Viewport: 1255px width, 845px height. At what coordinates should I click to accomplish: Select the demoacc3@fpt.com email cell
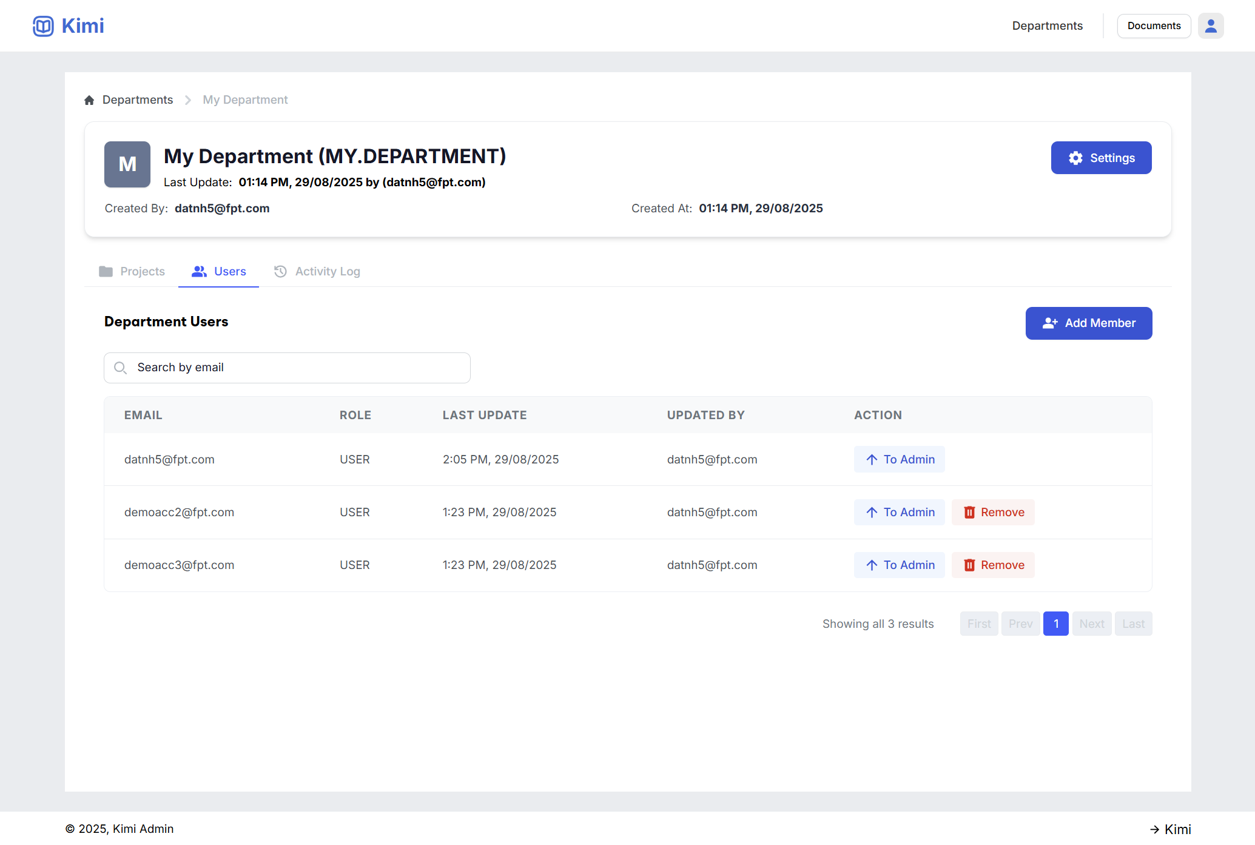point(179,565)
